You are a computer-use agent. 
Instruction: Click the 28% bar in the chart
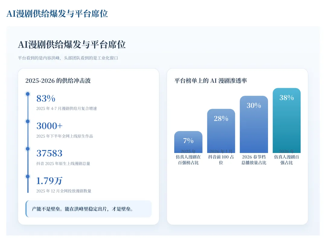(221, 131)
